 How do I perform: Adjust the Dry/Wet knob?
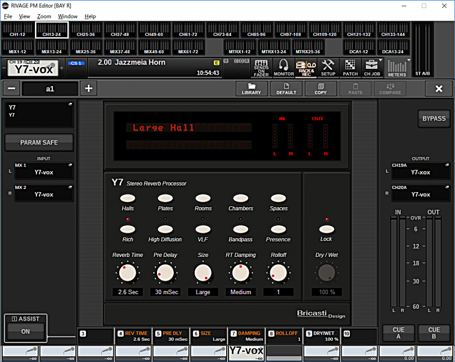click(326, 273)
